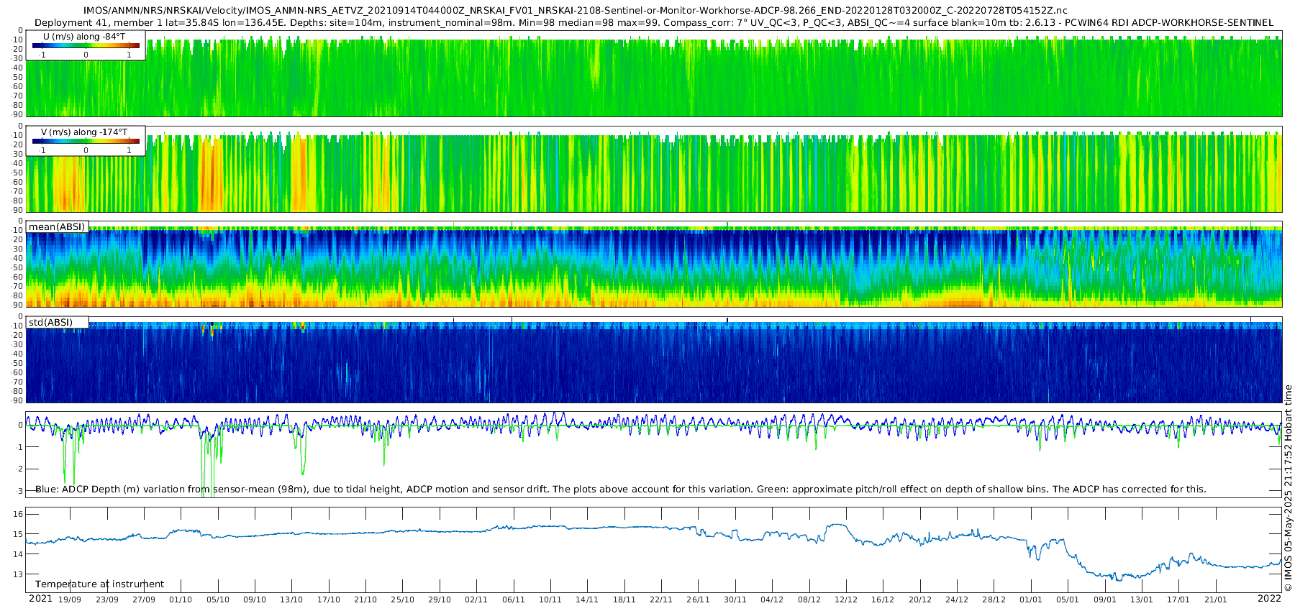The height and width of the screenshot is (611, 1295).
Task: Click the V (m/s) along -174°T colorbar
Action: tap(86, 141)
